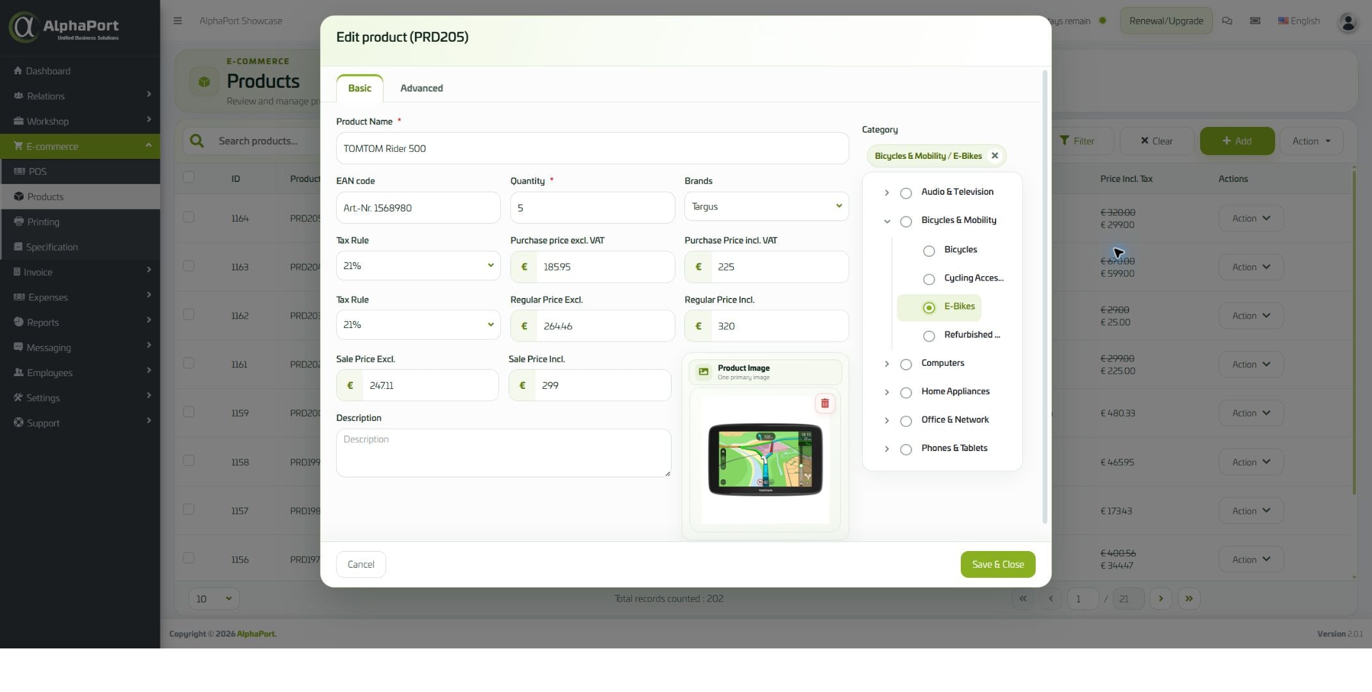1372x692 pixels.
Task: Click the Product Name input field
Action: pyautogui.click(x=592, y=149)
